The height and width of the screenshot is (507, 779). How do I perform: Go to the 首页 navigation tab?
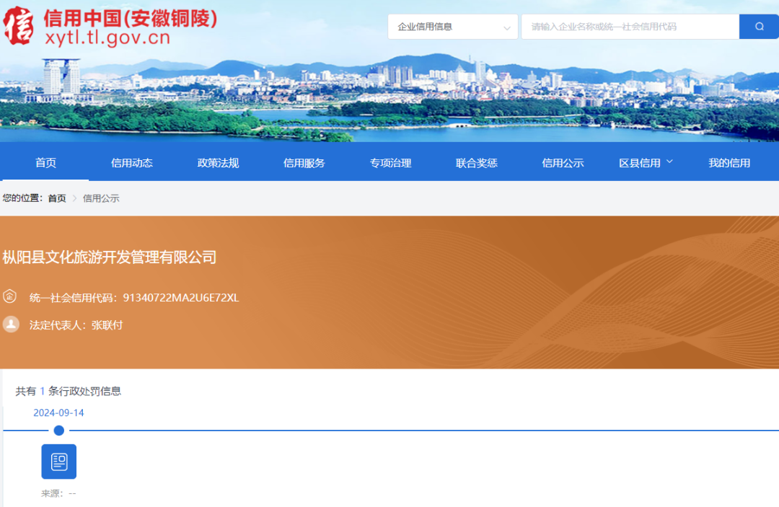click(x=45, y=163)
